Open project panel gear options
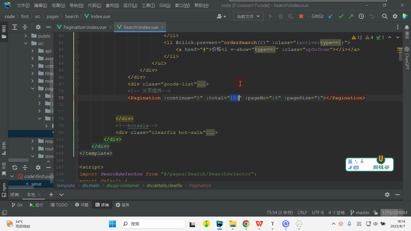 38,27
